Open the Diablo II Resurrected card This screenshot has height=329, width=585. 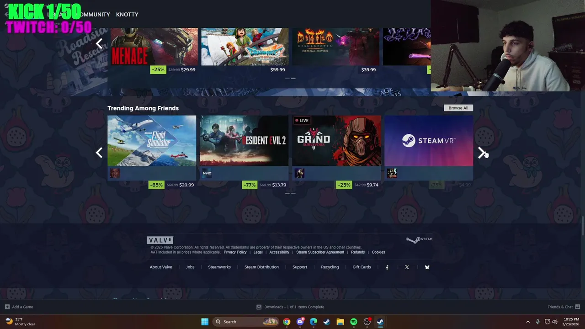(335, 47)
